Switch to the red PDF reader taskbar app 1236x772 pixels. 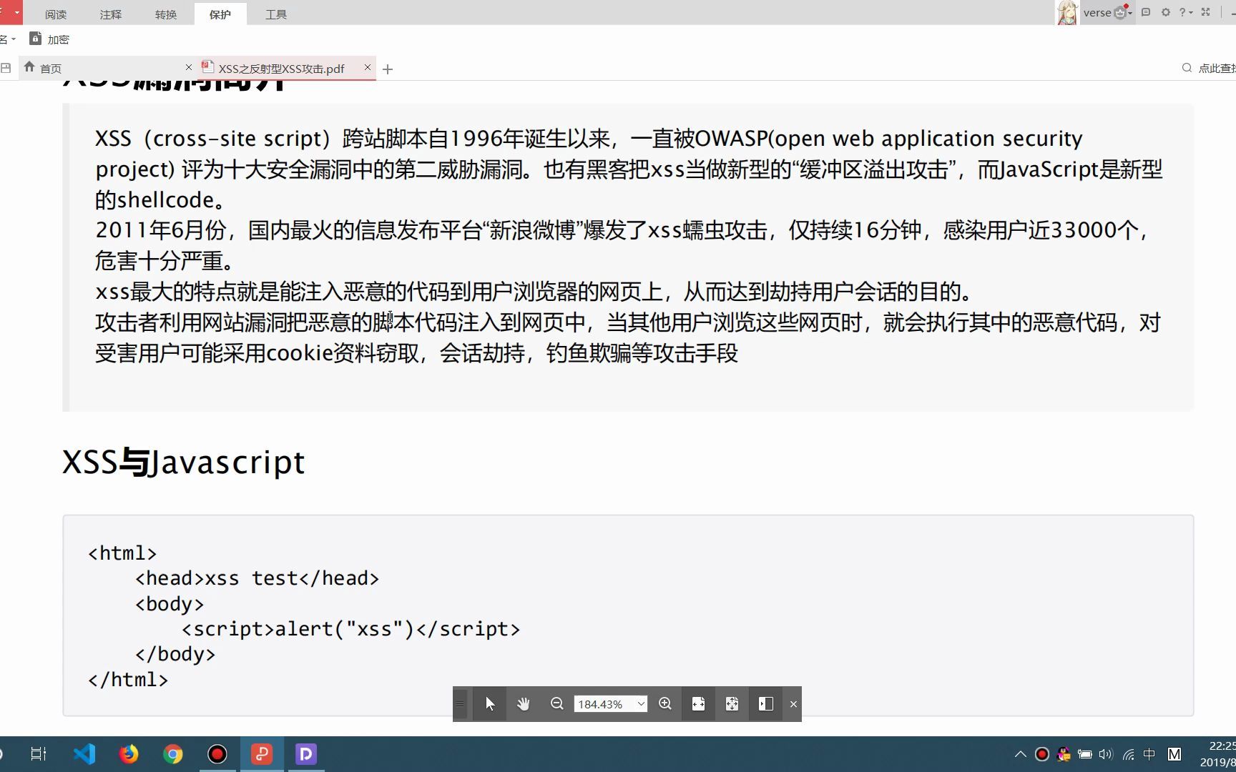tap(262, 754)
